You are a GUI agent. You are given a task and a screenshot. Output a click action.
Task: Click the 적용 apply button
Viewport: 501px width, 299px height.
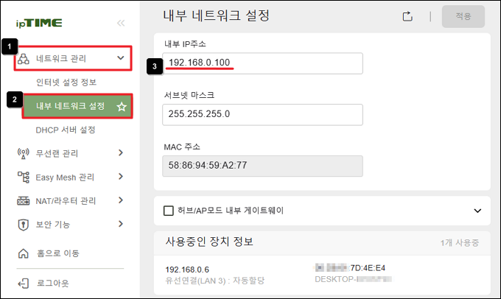[463, 16]
